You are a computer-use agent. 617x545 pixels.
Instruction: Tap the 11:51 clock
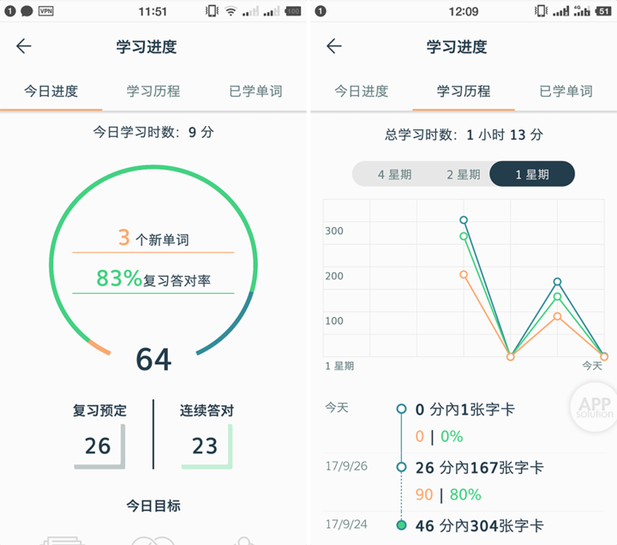(153, 11)
